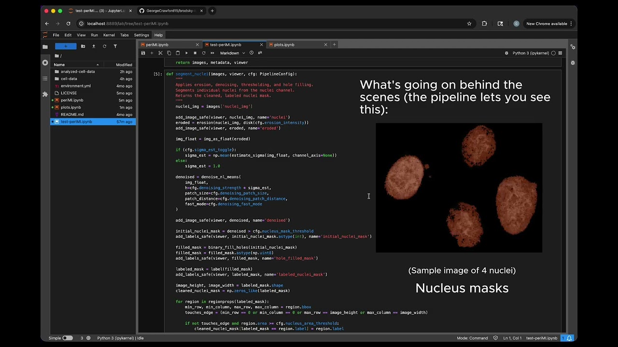This screenshot has width=618, height=347.
Task: Open the cell type Markdown dropdown
Action: pyautogui.click(x=232, y=53)
